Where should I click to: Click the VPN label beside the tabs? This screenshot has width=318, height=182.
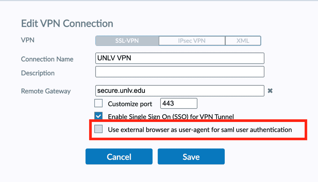click(28, 40)
